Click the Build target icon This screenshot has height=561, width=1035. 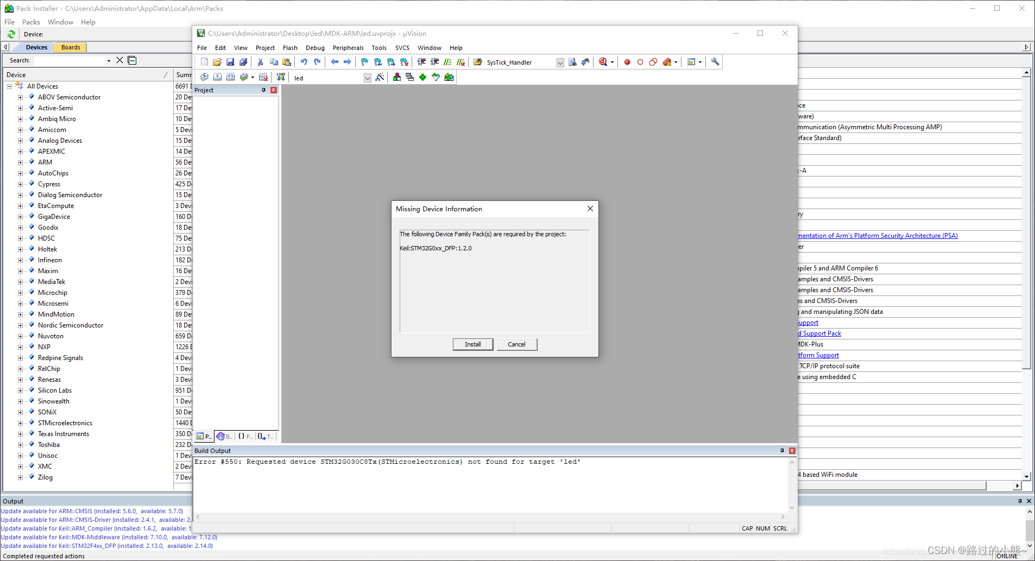coord(218,77)
